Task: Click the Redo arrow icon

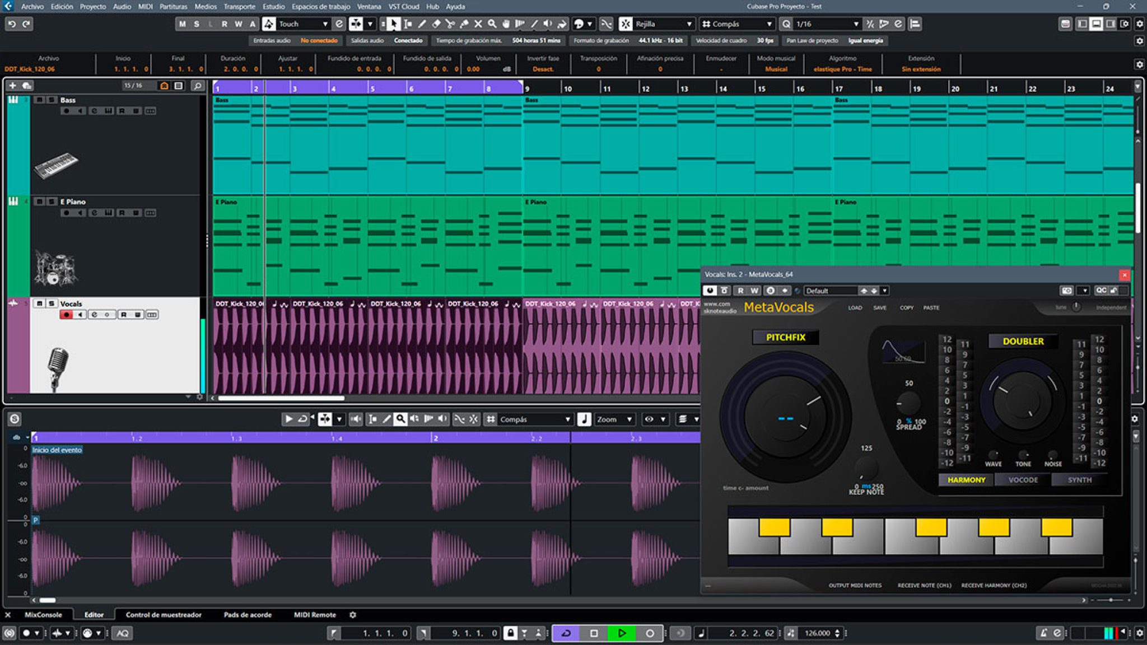Action: 26,24
